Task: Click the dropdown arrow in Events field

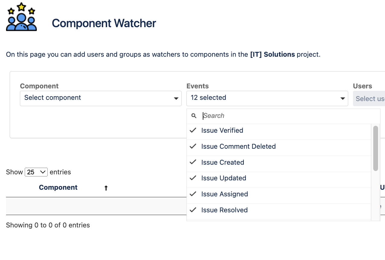Action: pos(343,99)
